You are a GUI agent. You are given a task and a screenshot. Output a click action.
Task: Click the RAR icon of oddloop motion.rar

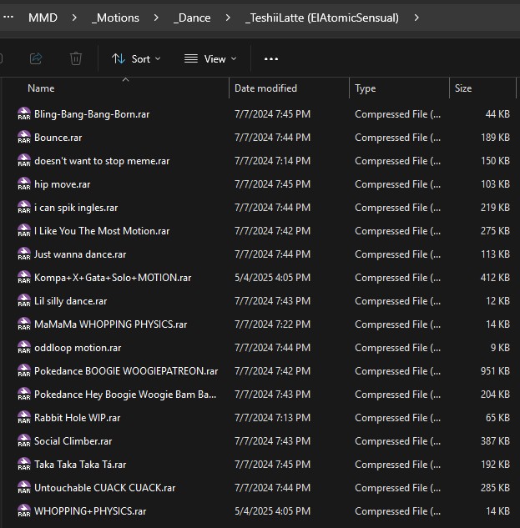point(24,347)
